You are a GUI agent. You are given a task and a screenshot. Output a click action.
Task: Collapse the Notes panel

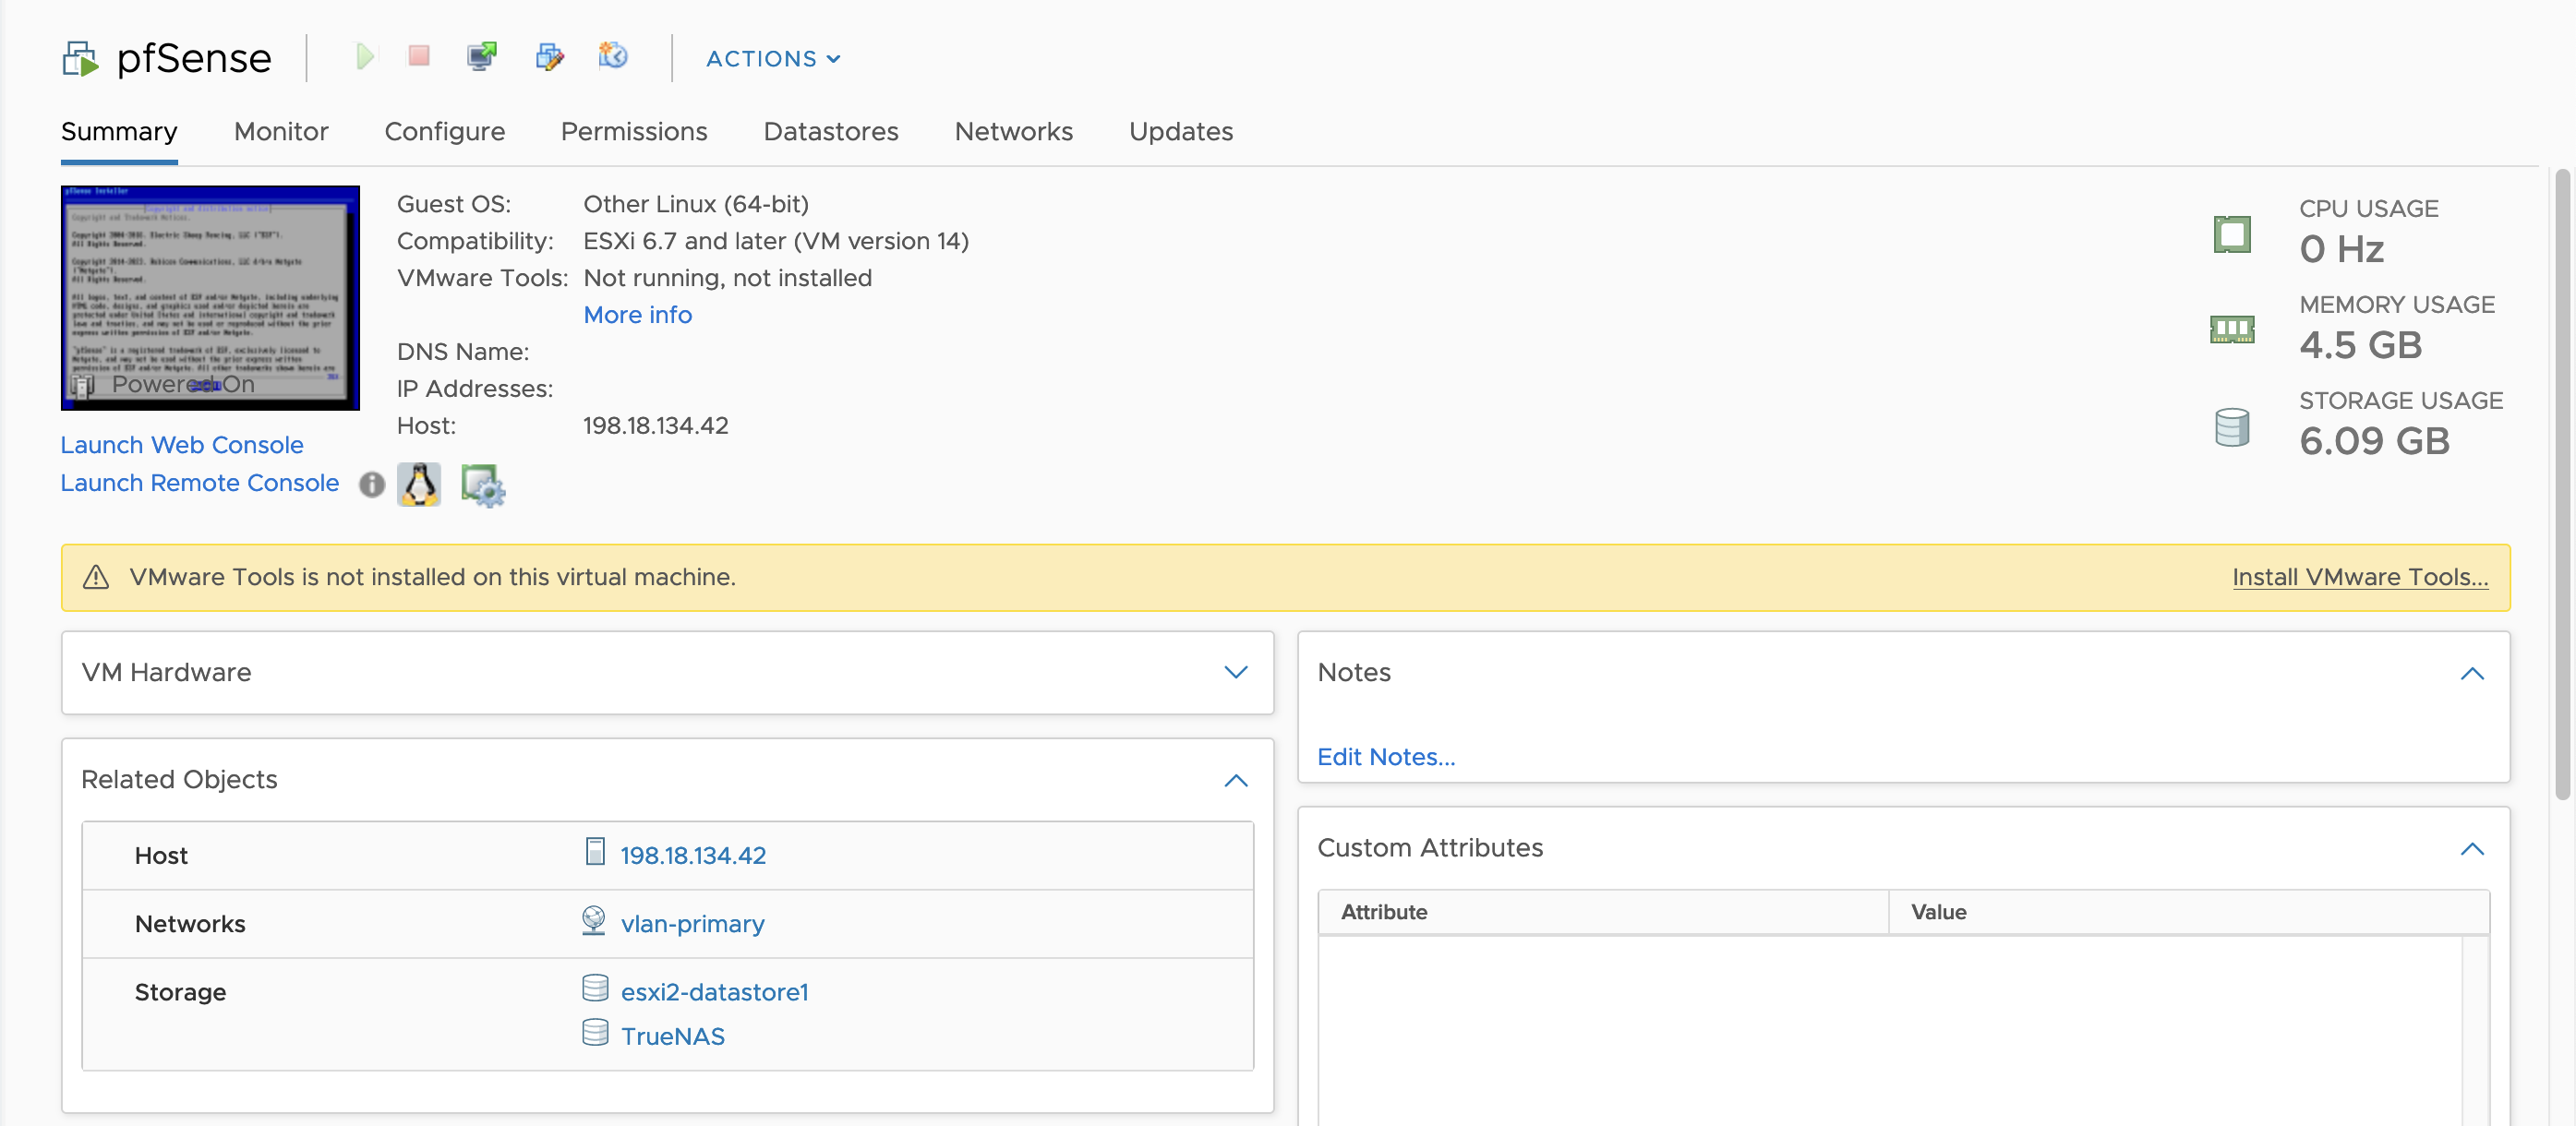pos(2471,674)
